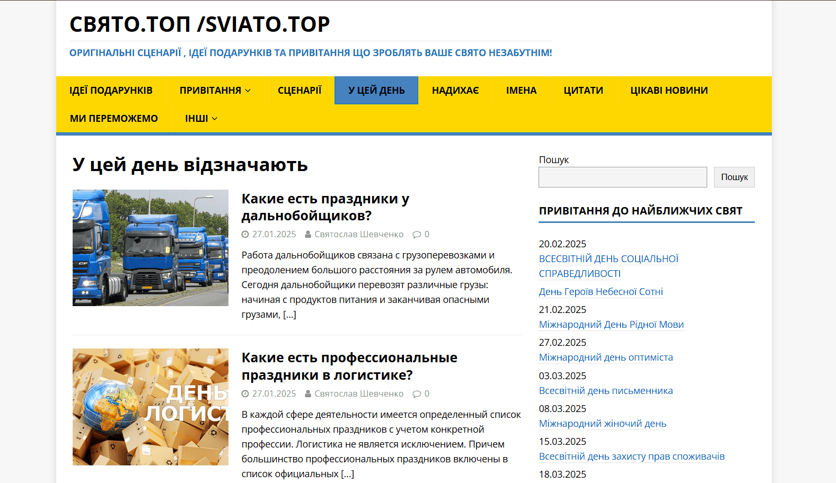
Task: Open the ІДЕЇ ПОДАРУНКІВ menu item
Action: coord(111,91)
